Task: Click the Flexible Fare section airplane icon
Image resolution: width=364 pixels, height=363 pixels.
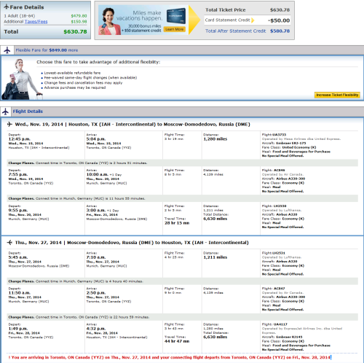Action: [x=7, y=50]
